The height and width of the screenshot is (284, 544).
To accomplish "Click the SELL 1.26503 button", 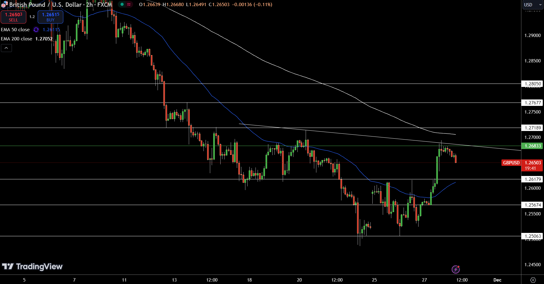I will pyautogui.click(x=13, y=17).
